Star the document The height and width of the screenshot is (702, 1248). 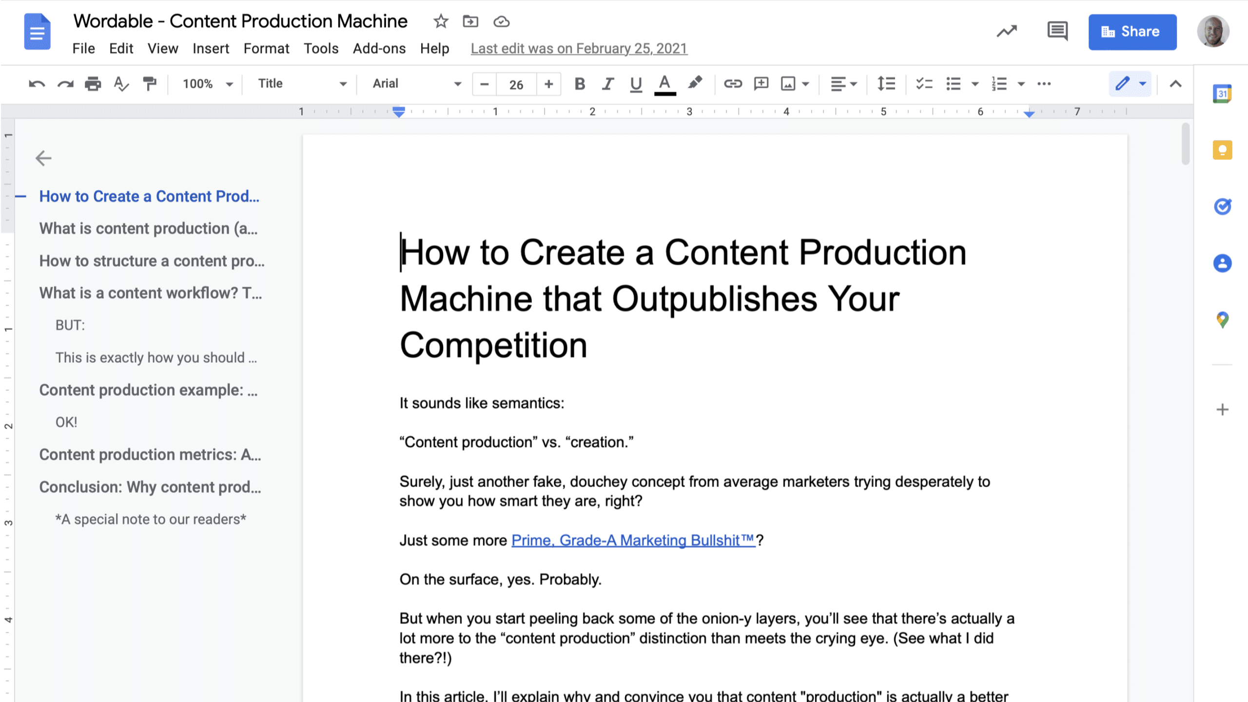click(440, 21)
